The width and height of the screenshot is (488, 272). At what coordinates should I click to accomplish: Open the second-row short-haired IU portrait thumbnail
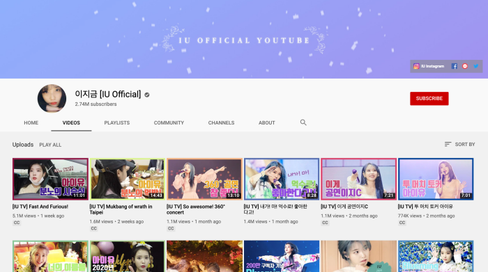pos(358,256)
